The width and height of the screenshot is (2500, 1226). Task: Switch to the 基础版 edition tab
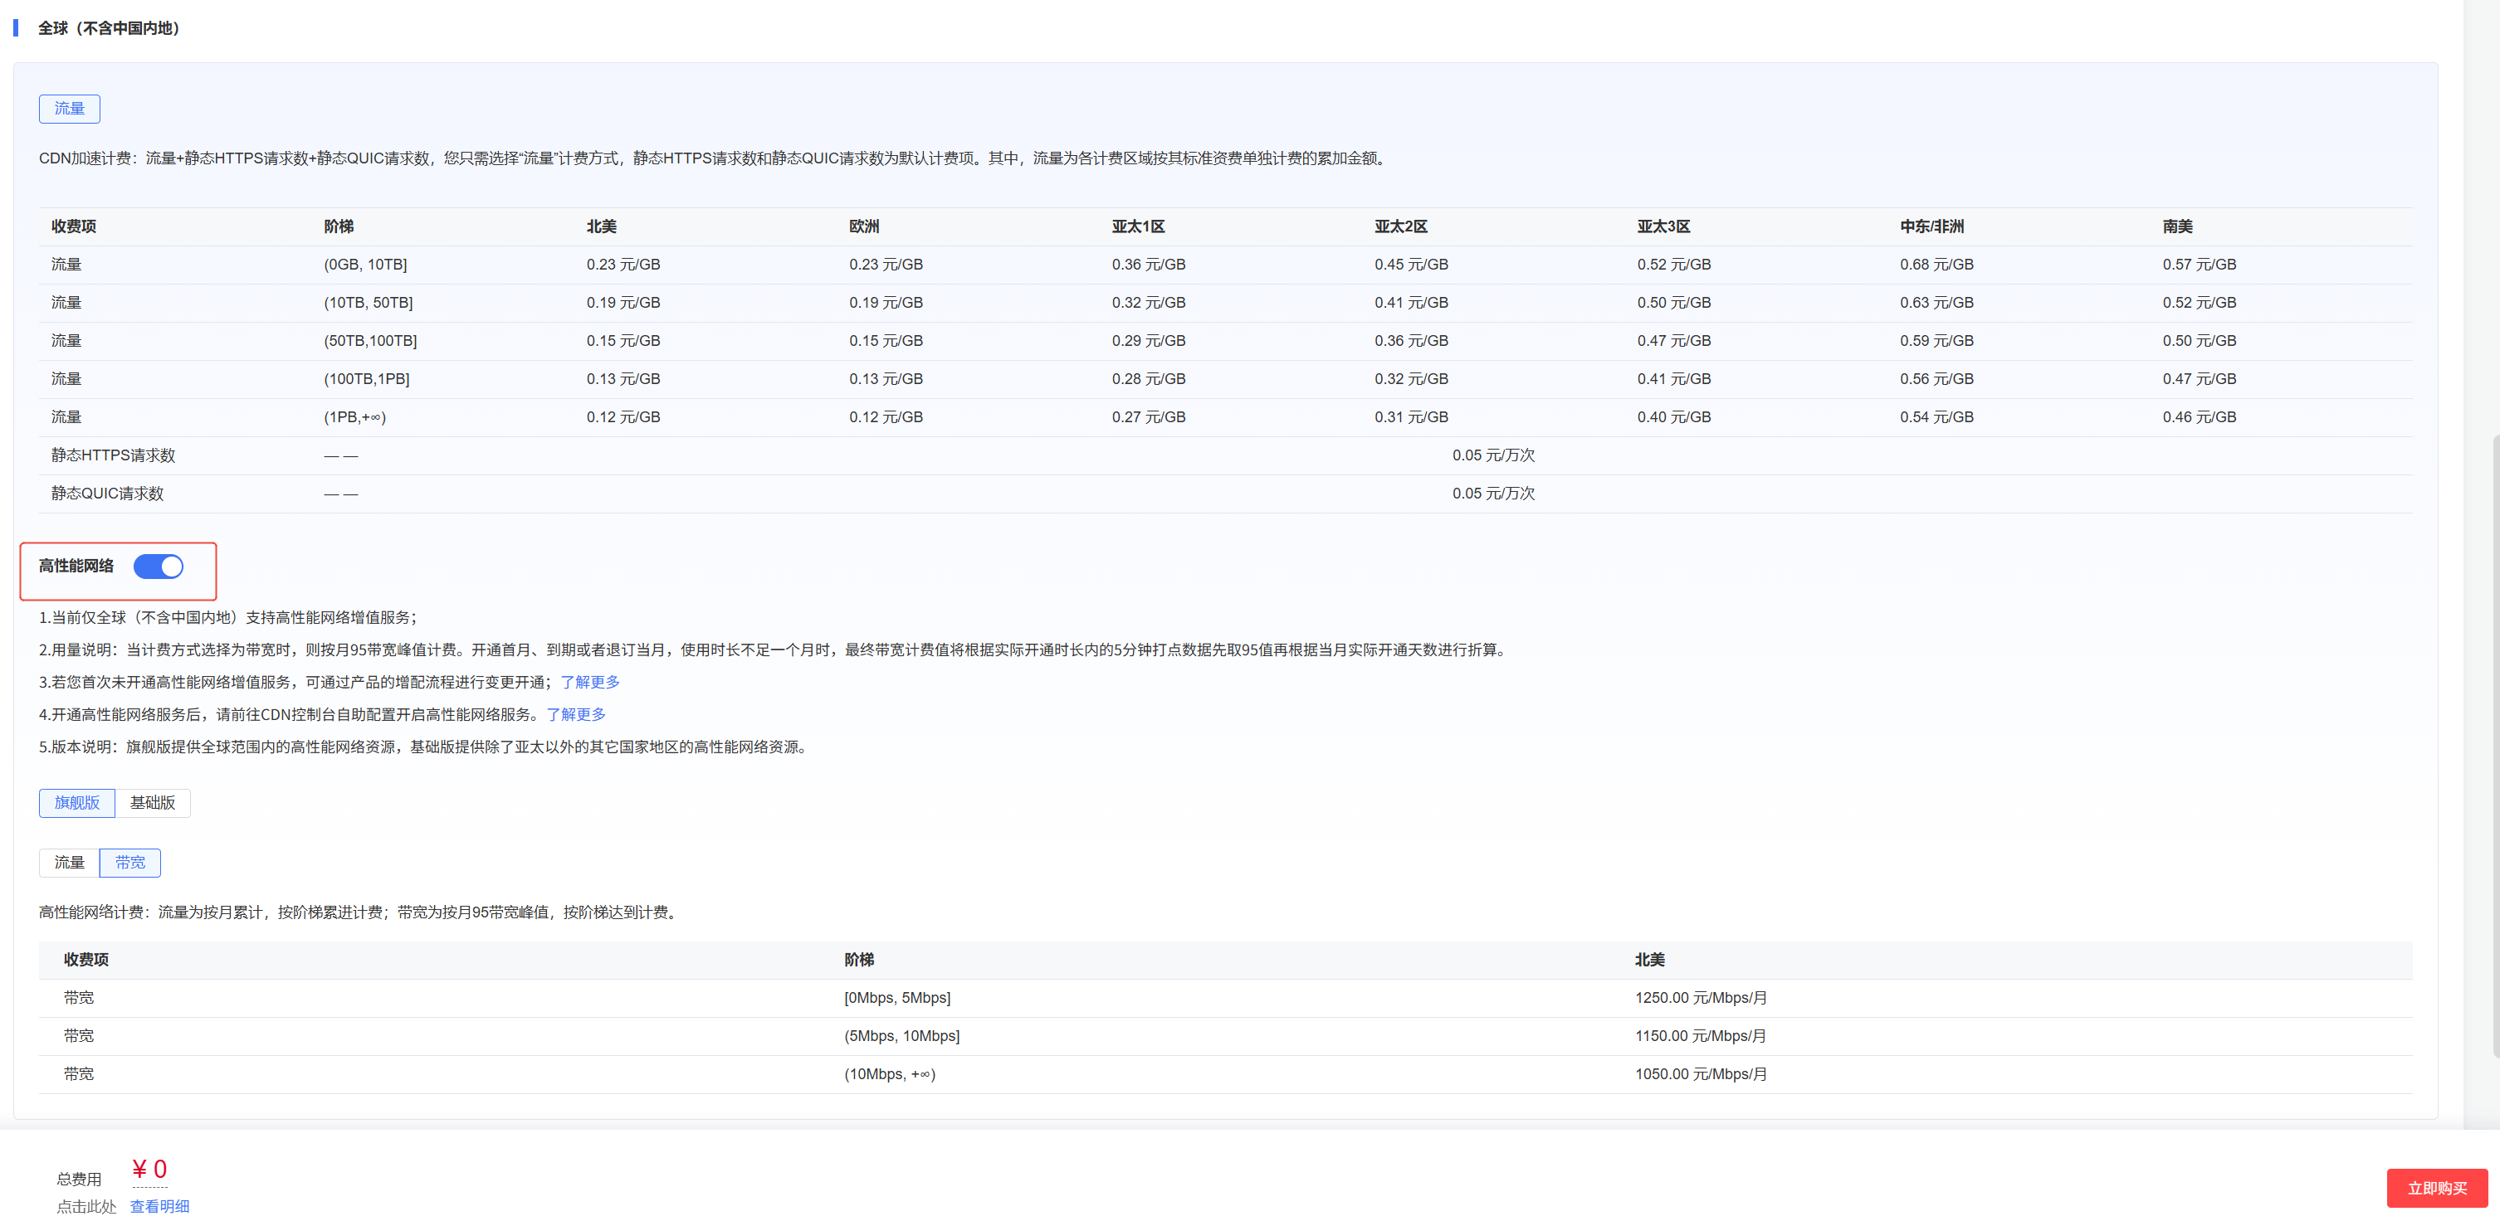click(x=153, y=803)
